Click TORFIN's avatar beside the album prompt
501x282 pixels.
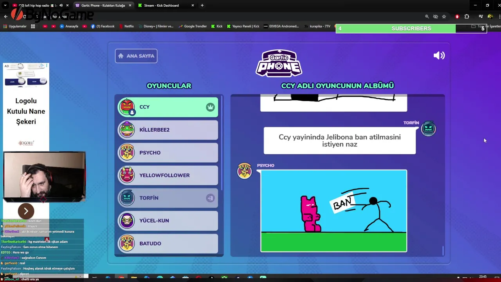428,129
